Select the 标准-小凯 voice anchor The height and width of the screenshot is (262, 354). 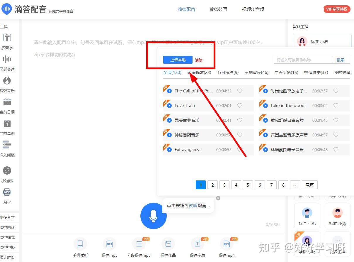pyautogui.click(x=307, y=216)
